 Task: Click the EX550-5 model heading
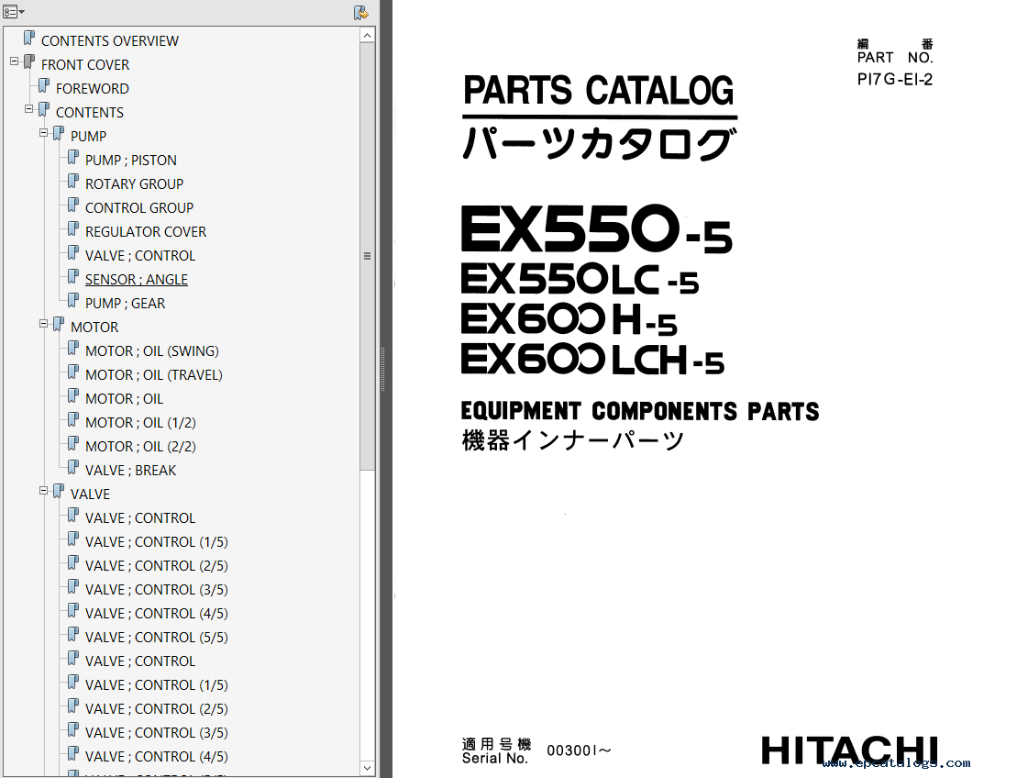point(597,228)
